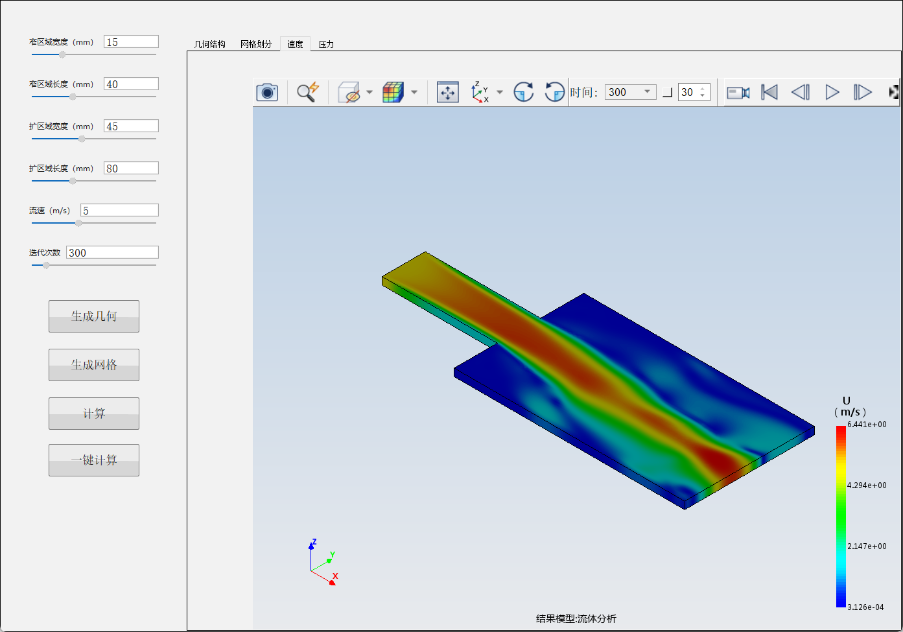The width and height of the screenshot is (903, 632).
Task: Click the 窄区域宽度（mm）label
Action: tap(62, 42)
